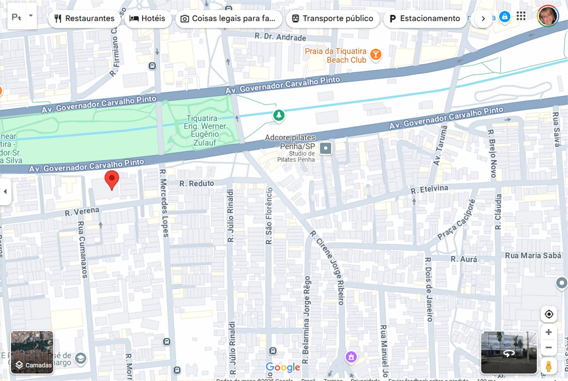568x381 pixels.
Task: Click the R. Reduto street label
Action: click(197, 184)
